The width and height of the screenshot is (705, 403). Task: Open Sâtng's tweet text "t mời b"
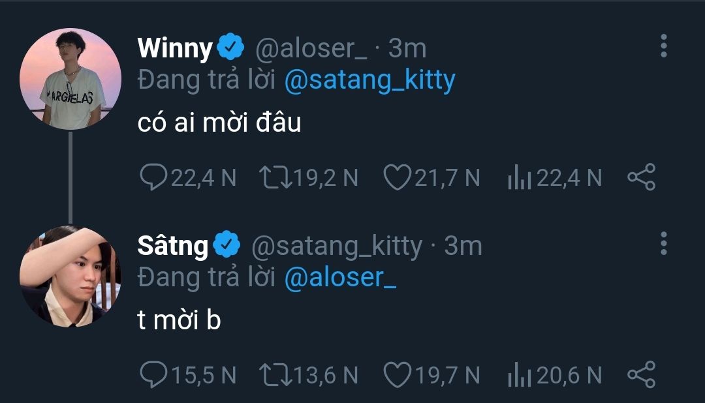point(180,320)
